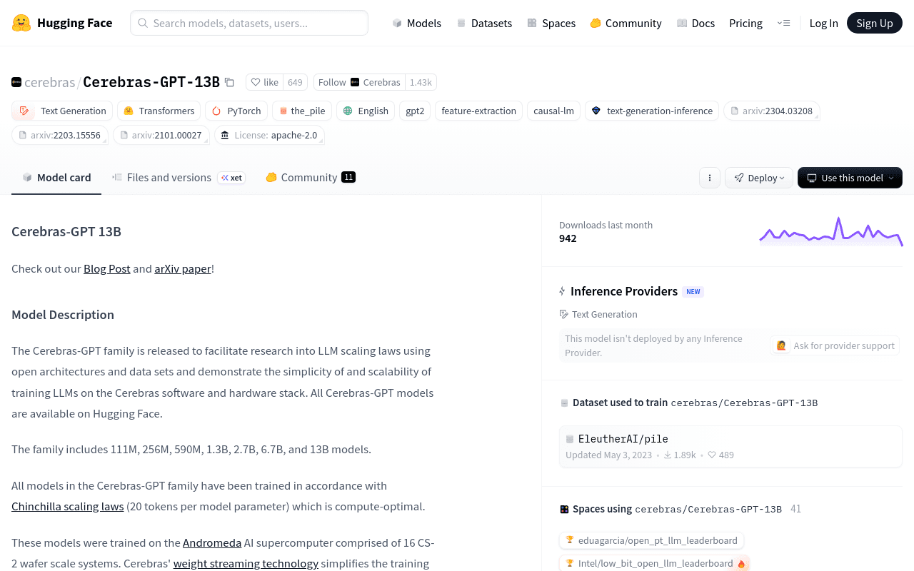
Task: Expand the extra navigation menu icon
Action: coord(783,23)
